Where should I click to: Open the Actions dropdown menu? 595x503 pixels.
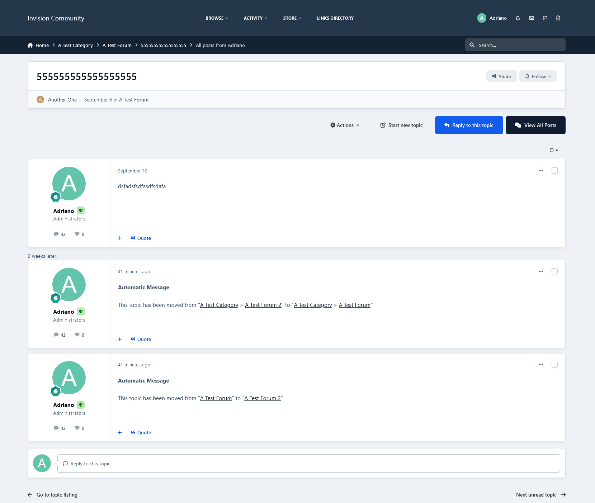[345, 125]
